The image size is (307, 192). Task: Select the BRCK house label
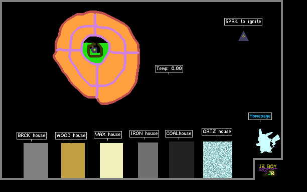[32, 135]
